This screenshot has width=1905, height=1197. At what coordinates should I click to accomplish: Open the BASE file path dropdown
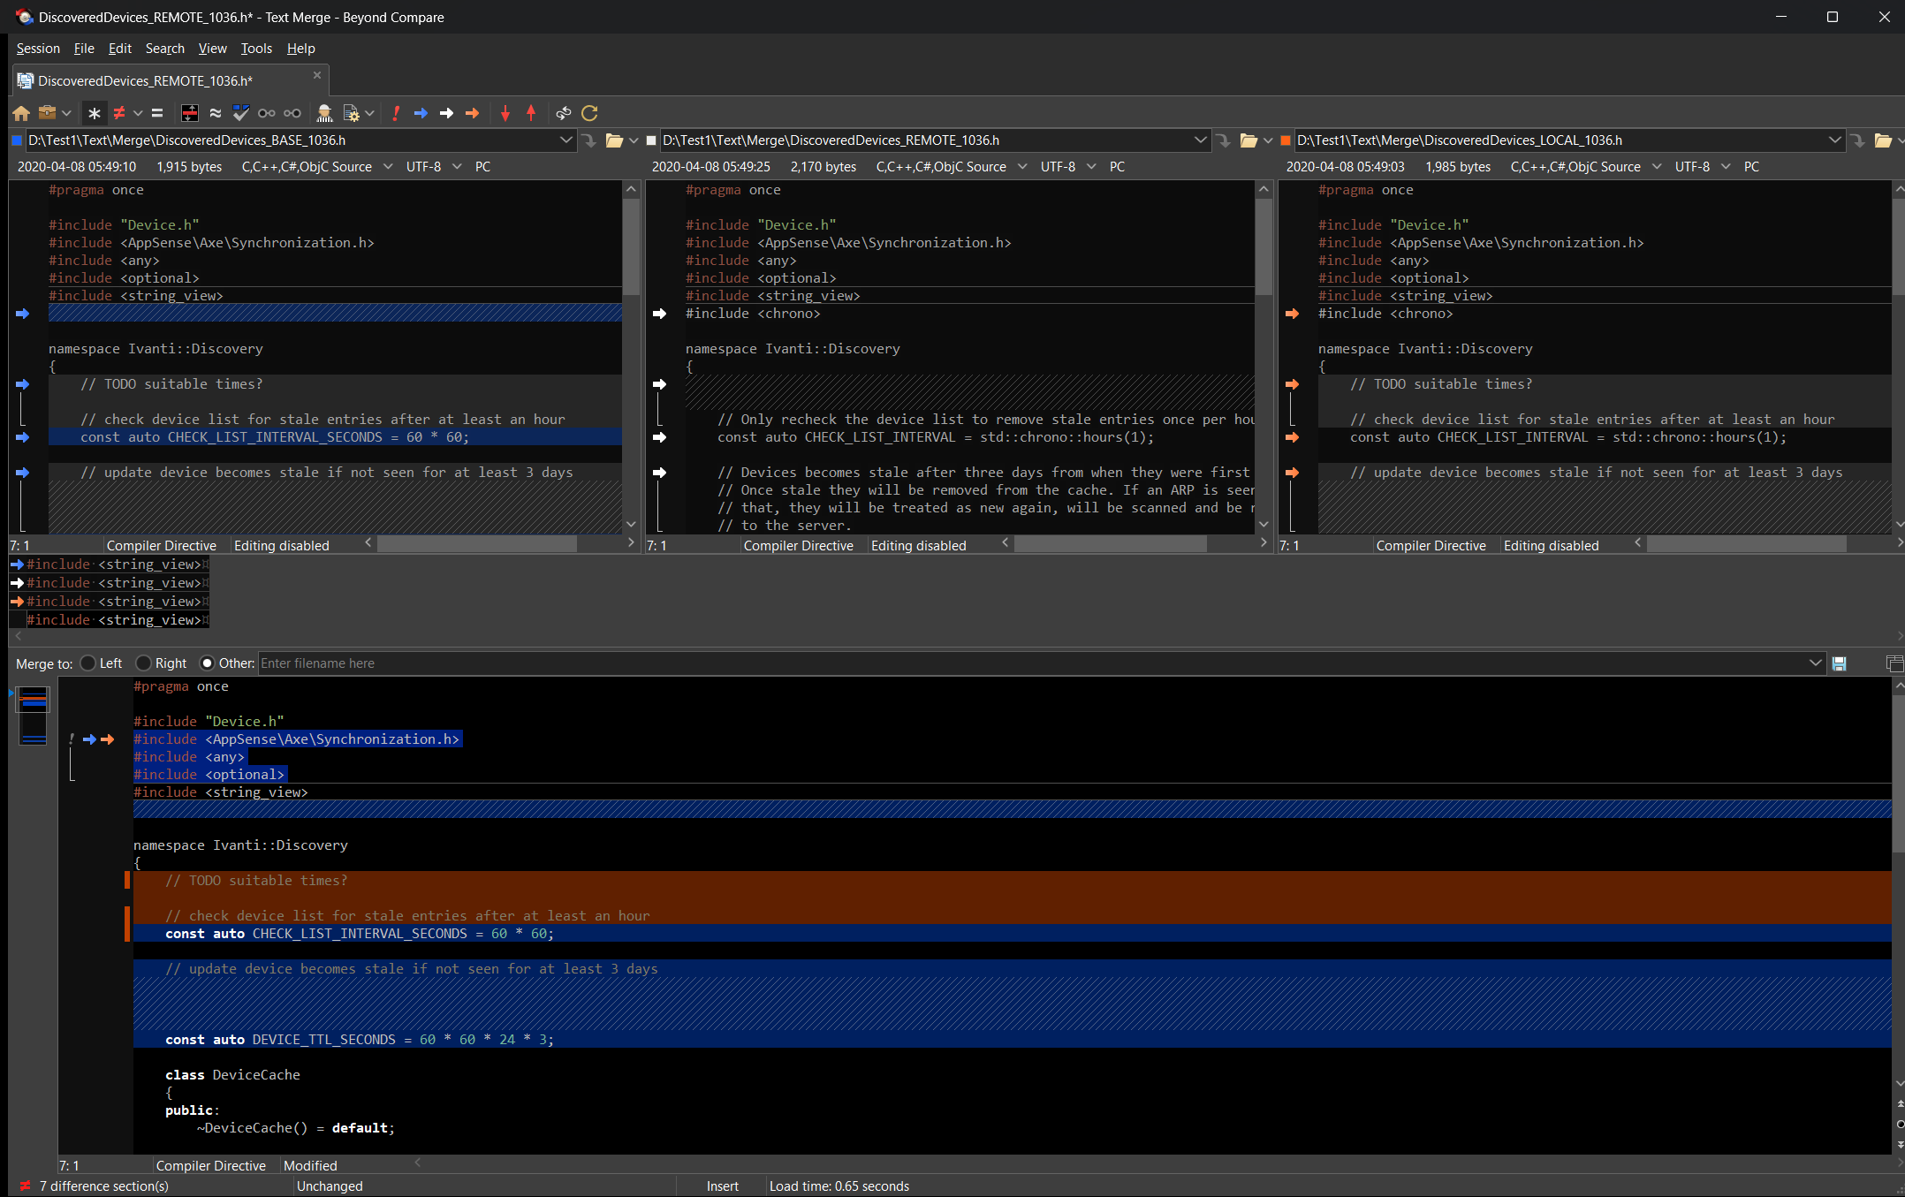point(566,140)
